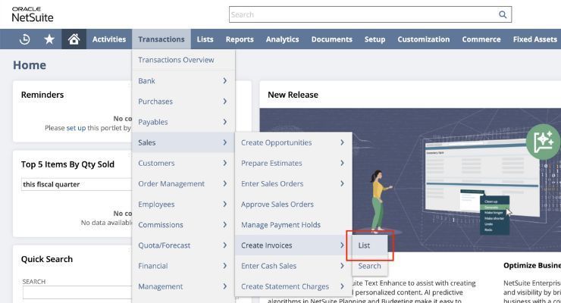Select Transactions Overview entry
The height and width of the screenshot is (303, 561).
(183, 60)
